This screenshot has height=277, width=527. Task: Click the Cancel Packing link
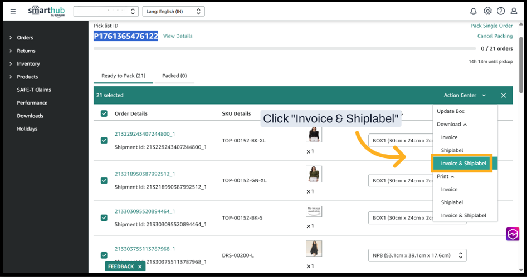point(495,36)
